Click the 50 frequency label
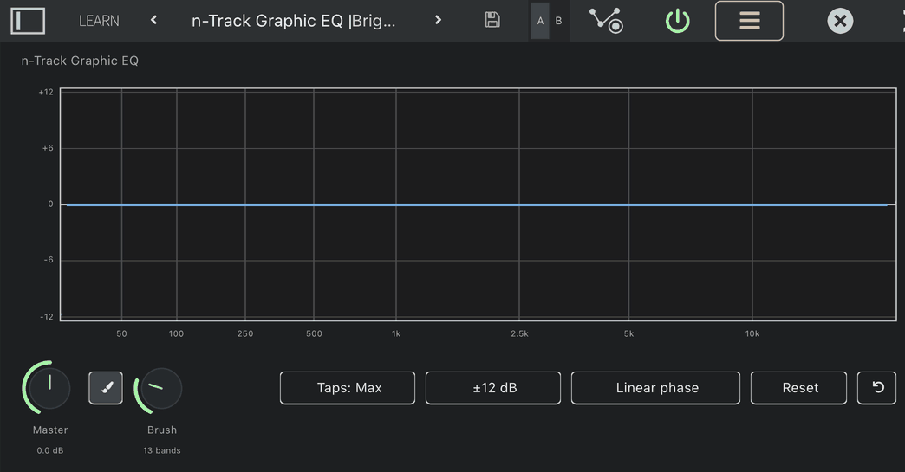 pos(121,333)
